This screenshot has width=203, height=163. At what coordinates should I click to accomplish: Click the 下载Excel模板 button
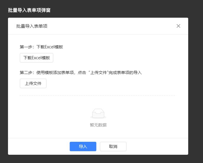tap(36, 58)
